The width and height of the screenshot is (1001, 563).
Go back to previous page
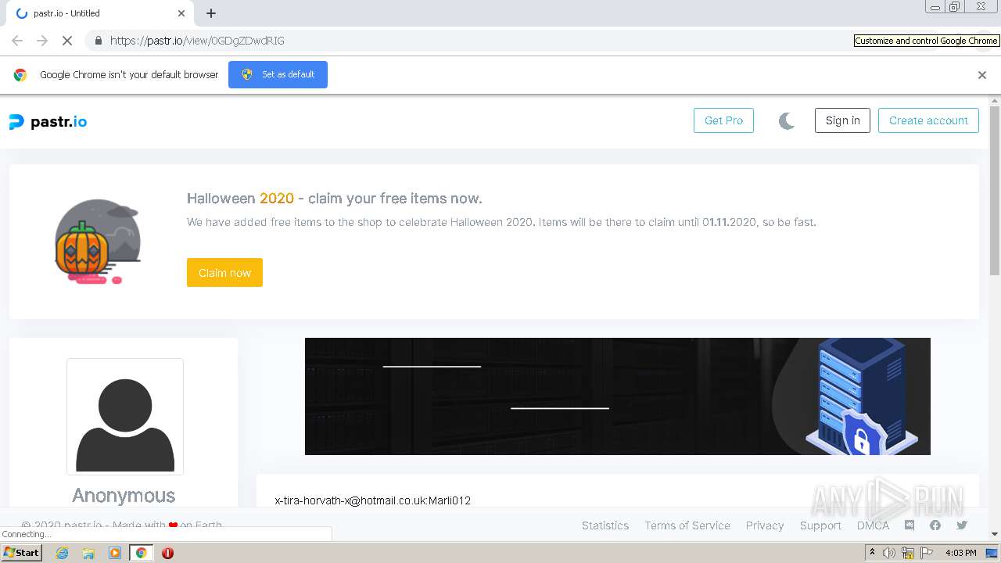(17, 41)
